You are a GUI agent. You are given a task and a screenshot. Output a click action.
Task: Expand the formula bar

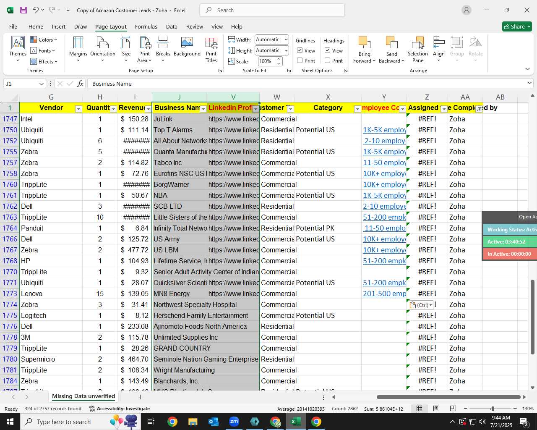[x=529, y=83]
